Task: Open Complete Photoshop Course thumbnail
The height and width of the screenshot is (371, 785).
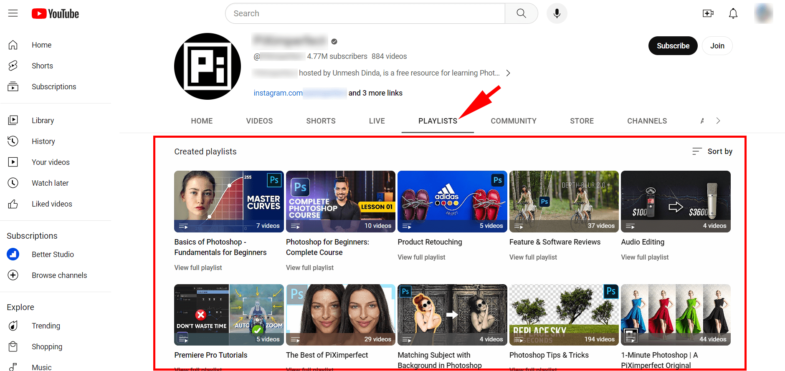Action: click(340, 201)
